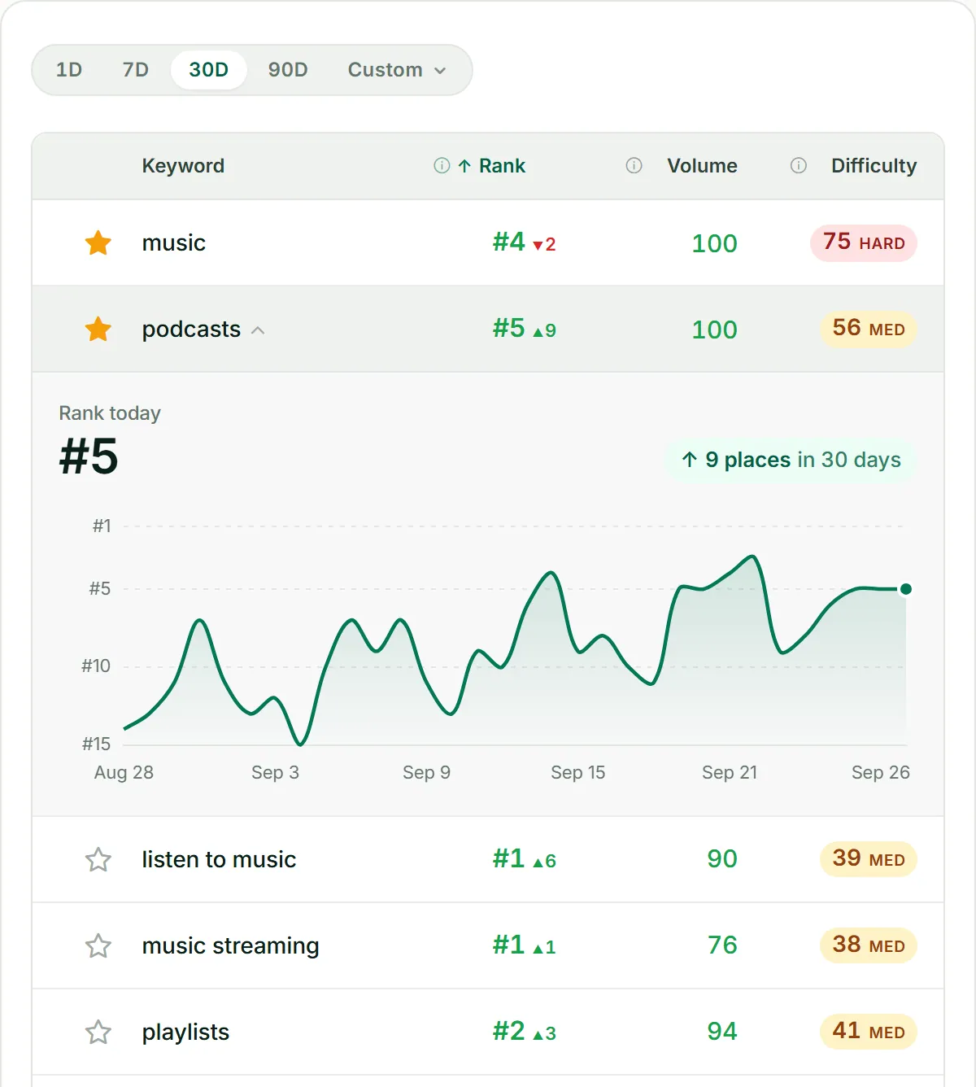Unstar the music keyword

tap(98, 242)
